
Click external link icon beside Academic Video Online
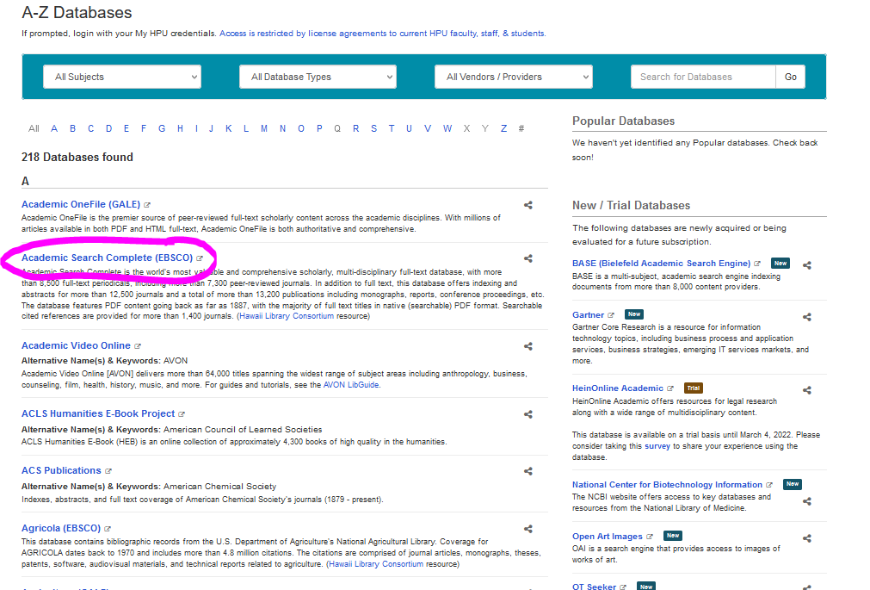(138, 346)
